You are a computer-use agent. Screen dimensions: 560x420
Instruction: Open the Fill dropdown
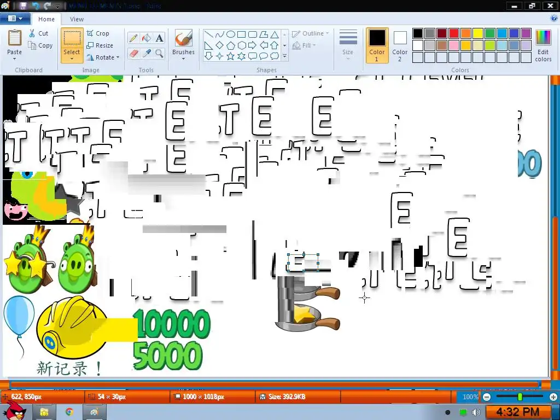[x=304, y=45]
